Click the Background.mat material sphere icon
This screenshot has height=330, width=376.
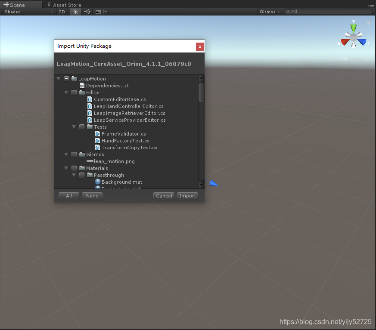(x=98, y=182)
